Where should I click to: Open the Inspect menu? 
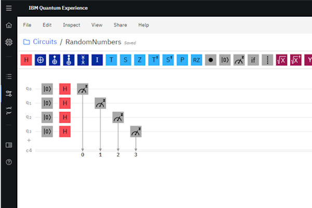coord(72,25)
